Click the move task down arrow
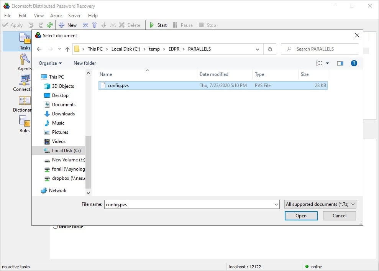The height and width of the screenshot is (271, 379). click(x=104, y=25)
